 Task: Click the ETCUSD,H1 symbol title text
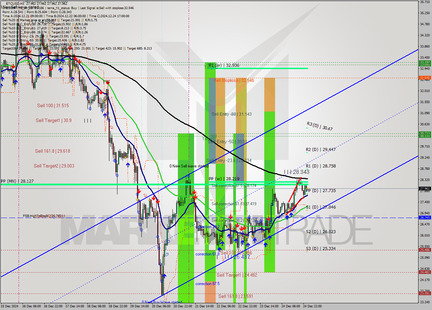15,3
